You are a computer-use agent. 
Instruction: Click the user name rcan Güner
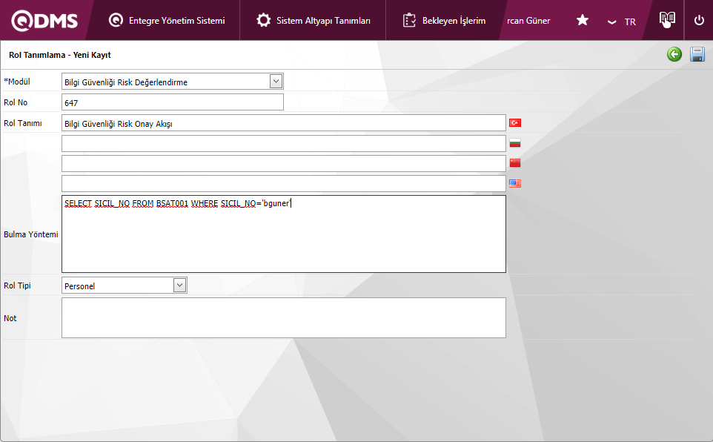pyautogui.click(x=528, y=21)
